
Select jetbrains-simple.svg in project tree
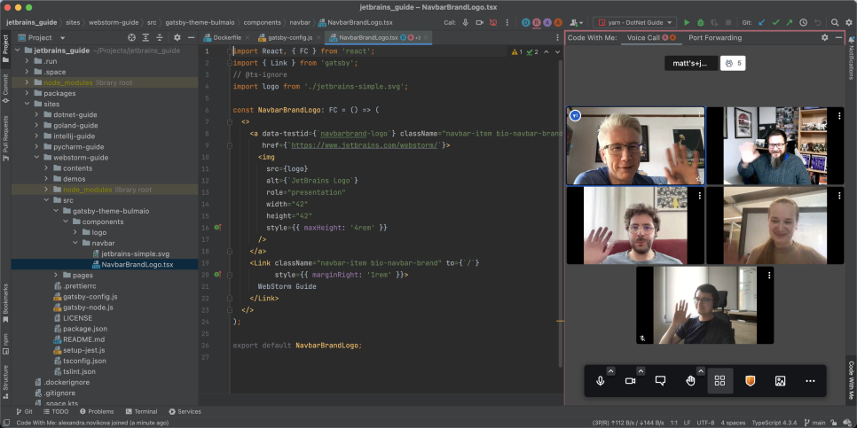tap(130, 253)
